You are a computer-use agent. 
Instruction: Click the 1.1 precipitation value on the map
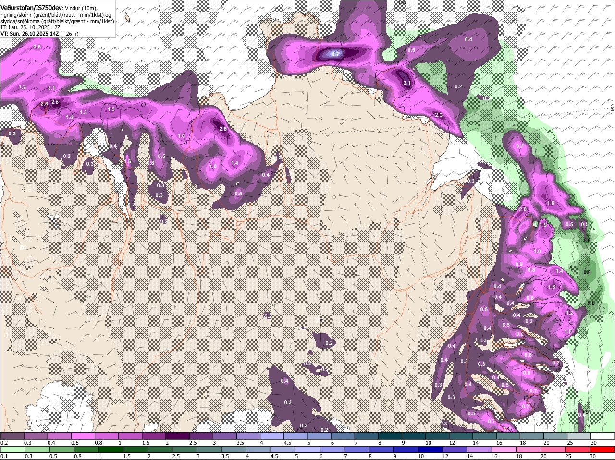tap(51, 88)
